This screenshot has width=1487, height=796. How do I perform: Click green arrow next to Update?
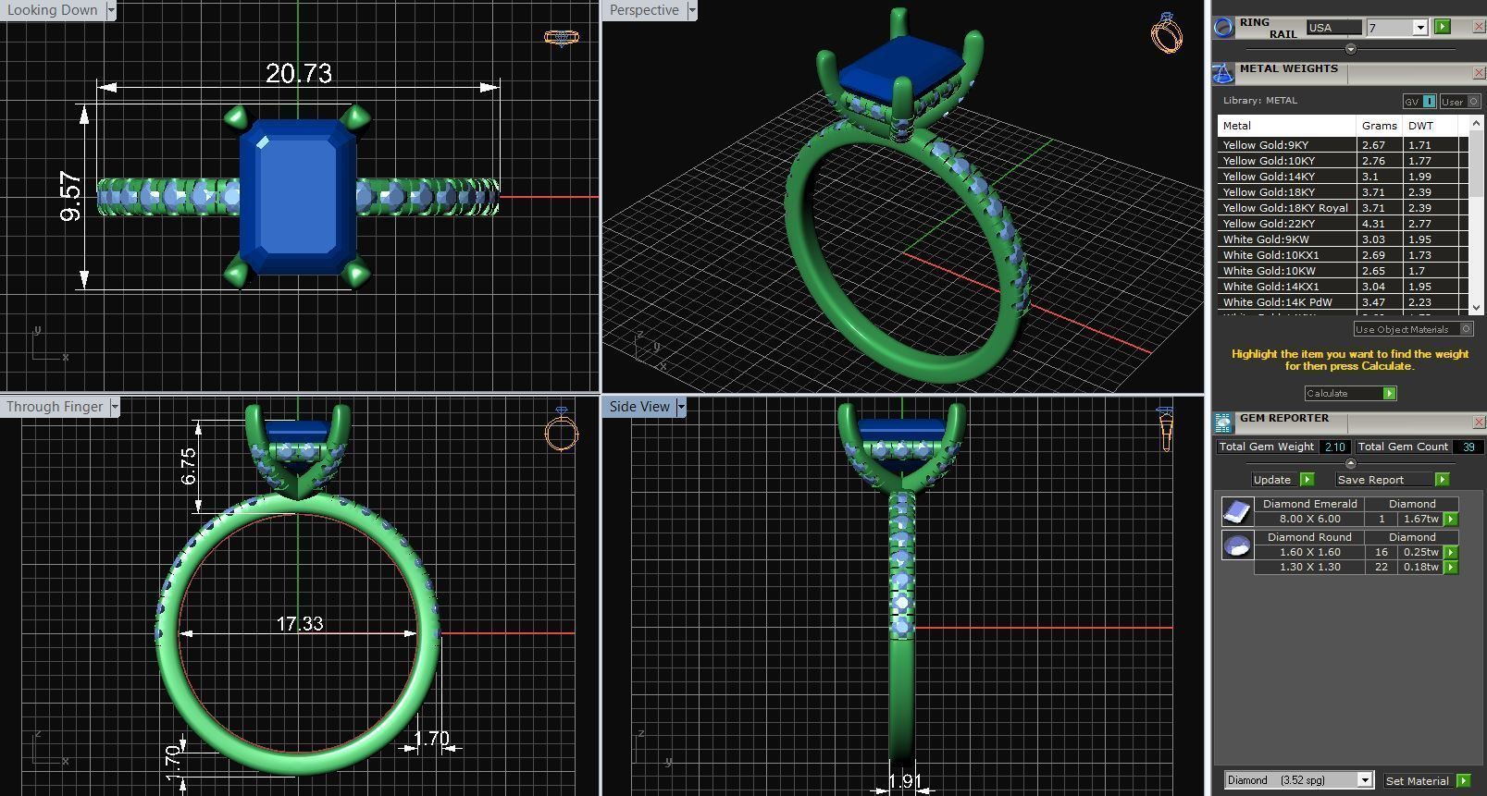(x=1307, y=479)
